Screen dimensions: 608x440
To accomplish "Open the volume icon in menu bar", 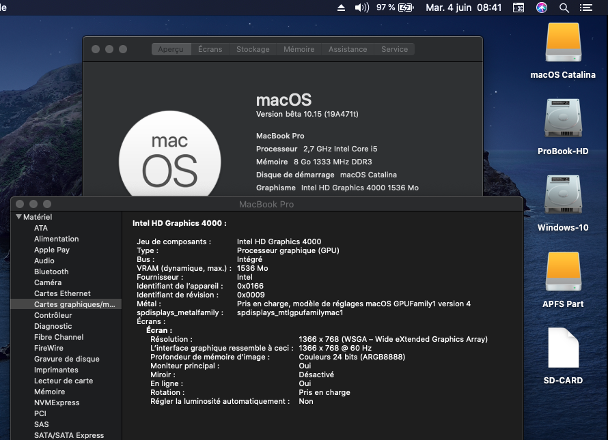I will coord(362,8).
